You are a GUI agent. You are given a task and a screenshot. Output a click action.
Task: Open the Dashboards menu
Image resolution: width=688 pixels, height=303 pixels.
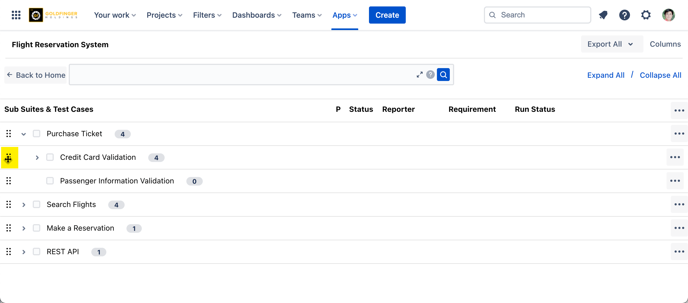pos(257,15)
